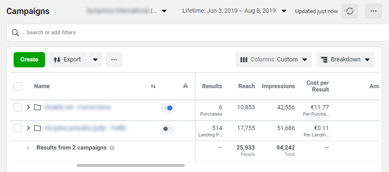Click the three-dot menu next to Export
This screenshot has width=389, height=172.
[114, 60]
